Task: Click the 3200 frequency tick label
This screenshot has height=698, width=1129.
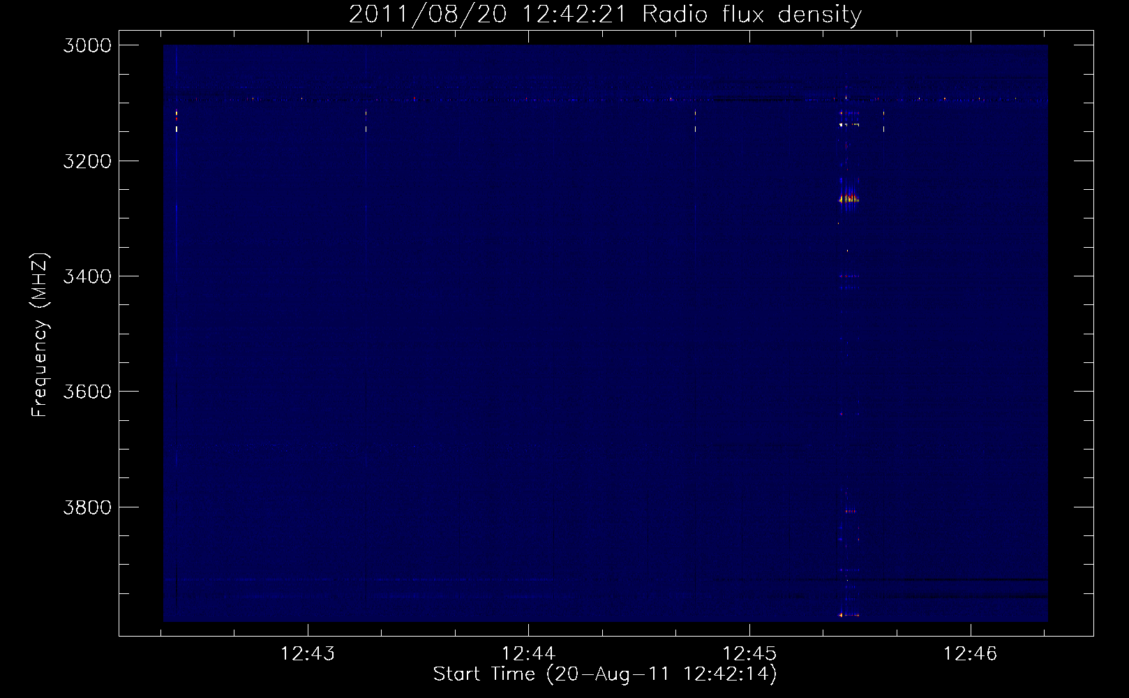Action: (87, 161)
